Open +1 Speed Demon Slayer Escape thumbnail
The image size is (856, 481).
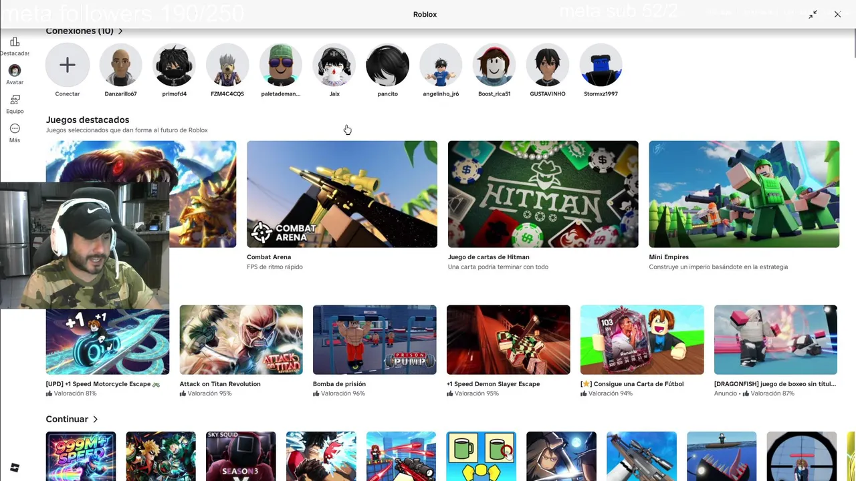pyautogui.click(x=508, y=339)
